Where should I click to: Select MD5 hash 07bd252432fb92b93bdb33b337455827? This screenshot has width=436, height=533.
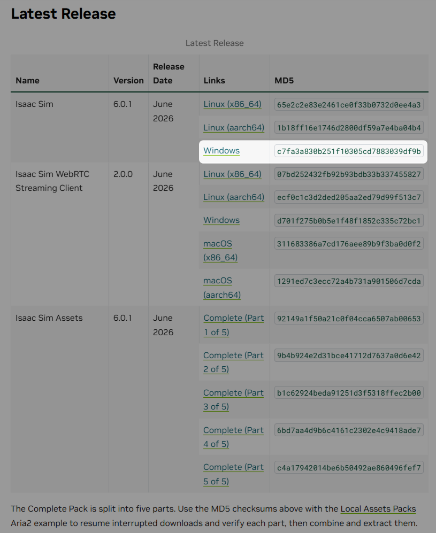point(349,174)
